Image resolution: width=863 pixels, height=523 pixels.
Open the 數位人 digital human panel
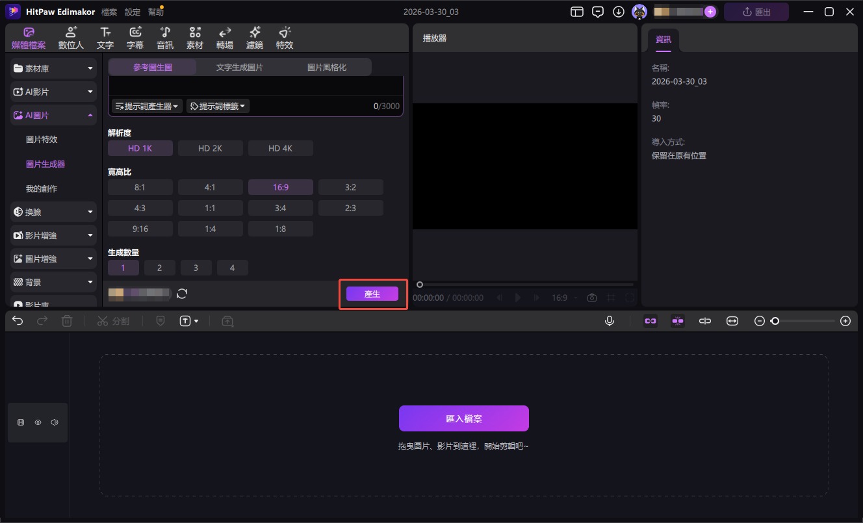click(71, 38)
